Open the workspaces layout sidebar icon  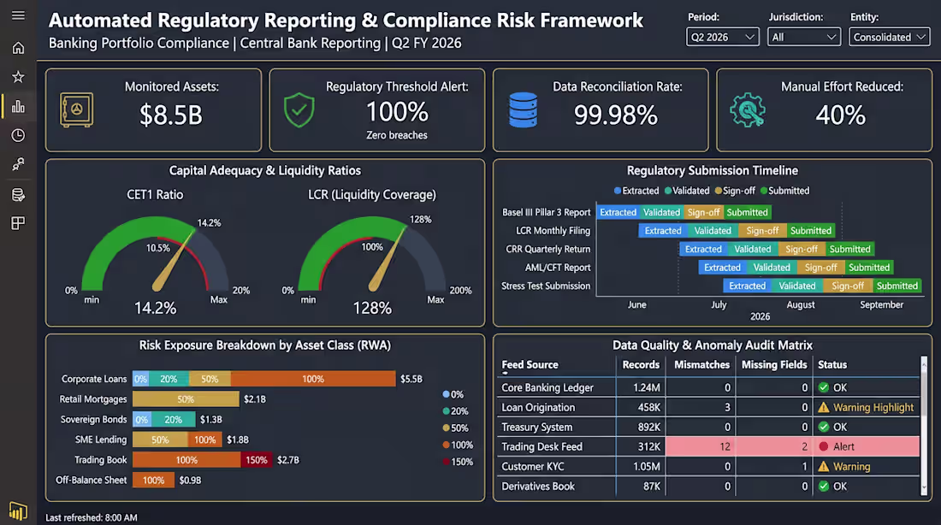pos(18,223)
